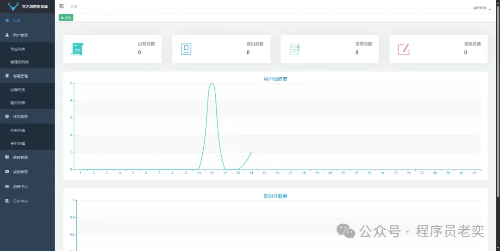Viewport: 500px width, 251px height.
Task: Click the envelope icon beside 消息中心
Action: (7, 186)
